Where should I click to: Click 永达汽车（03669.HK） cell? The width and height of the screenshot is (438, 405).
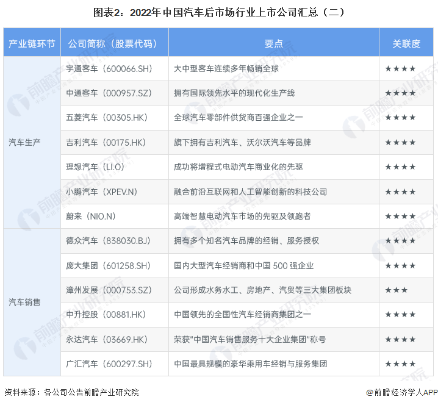click(115, 339)
